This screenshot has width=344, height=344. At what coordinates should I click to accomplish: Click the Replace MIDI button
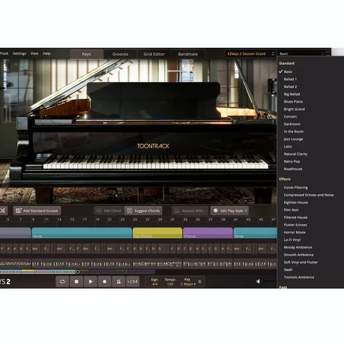(x=190, y=211)
